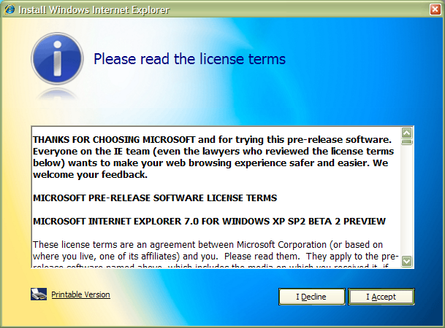This screenshot has height=328, width=445.
Task: Click the blue information icon
Action: tap(57, 58)
